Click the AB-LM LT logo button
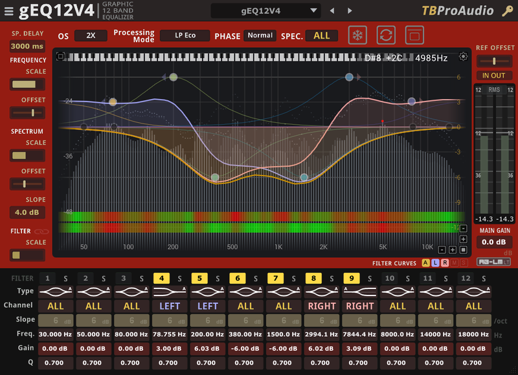518x375 pixels. coord(493,262)
